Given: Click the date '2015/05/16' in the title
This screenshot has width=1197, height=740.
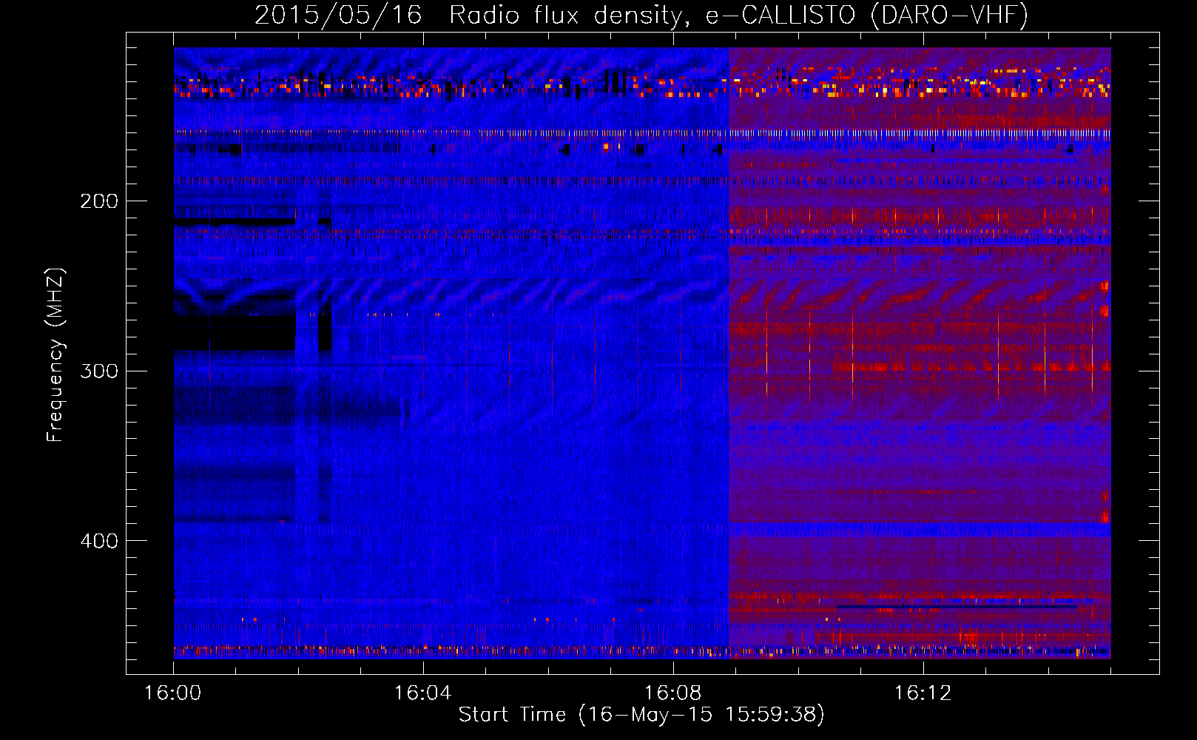Looking at the screenshot, I should pyautogui.click(x=338, y=15).
